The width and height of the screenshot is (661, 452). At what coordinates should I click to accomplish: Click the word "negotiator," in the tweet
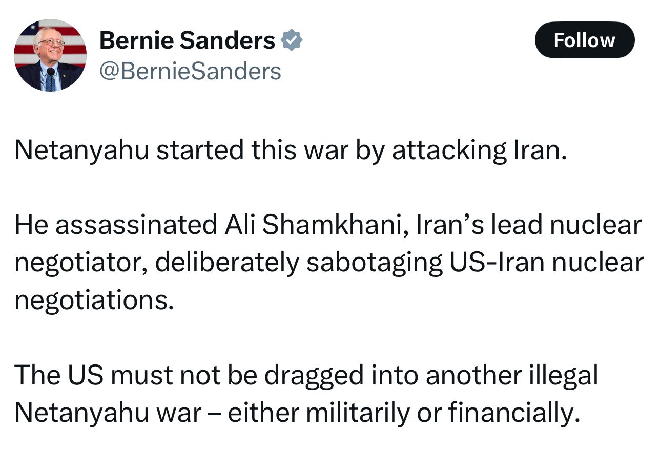pyautogui.click(x=81, y=263)
